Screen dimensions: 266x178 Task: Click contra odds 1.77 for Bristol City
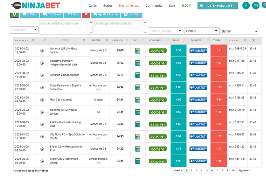click(x=219, y=149)
